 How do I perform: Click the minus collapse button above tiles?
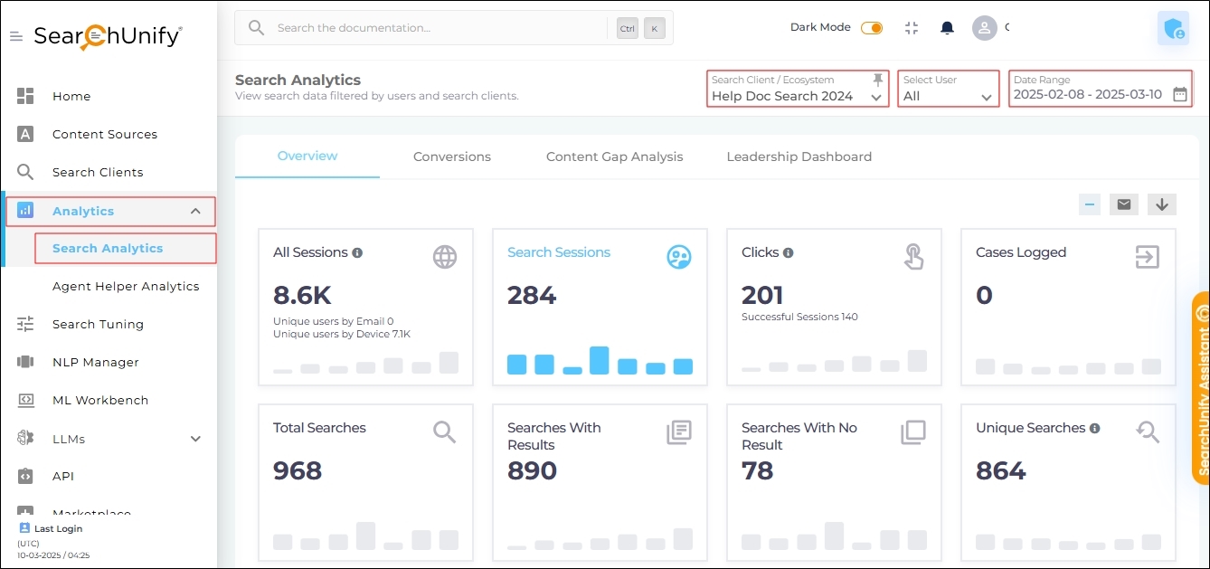[x=1090, y=204]
